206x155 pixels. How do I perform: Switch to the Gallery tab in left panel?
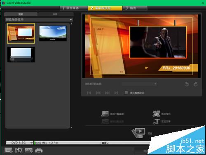[x=21, y=14]
